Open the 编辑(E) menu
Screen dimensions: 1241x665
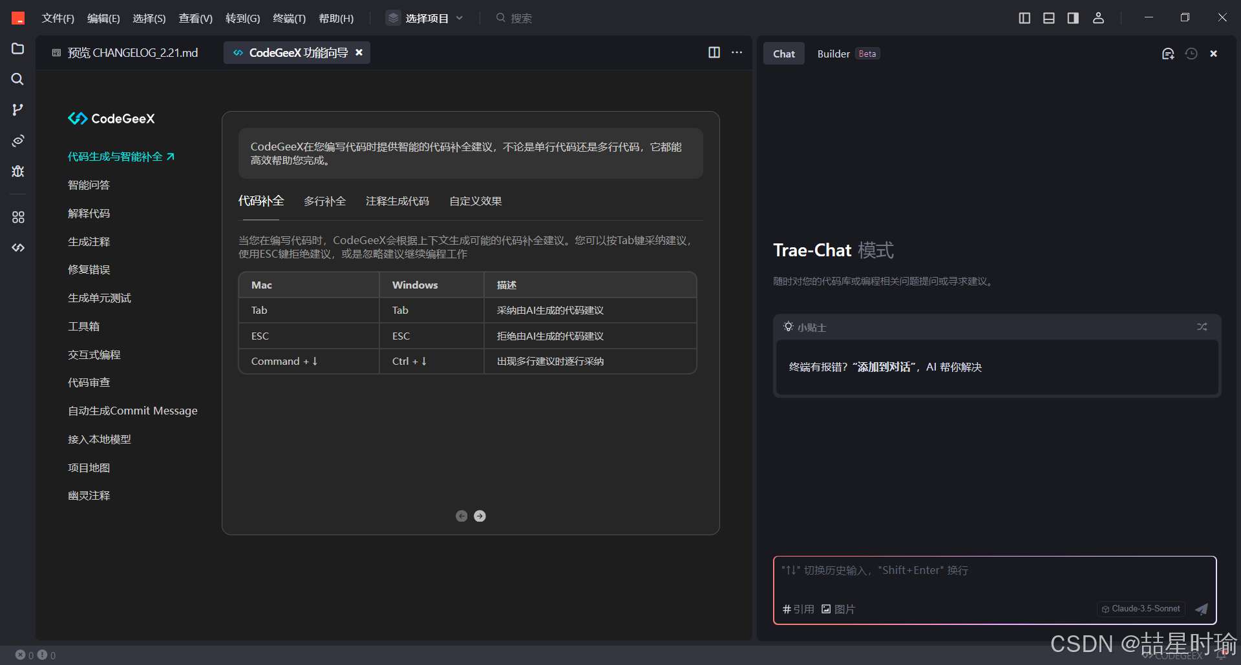103,18
